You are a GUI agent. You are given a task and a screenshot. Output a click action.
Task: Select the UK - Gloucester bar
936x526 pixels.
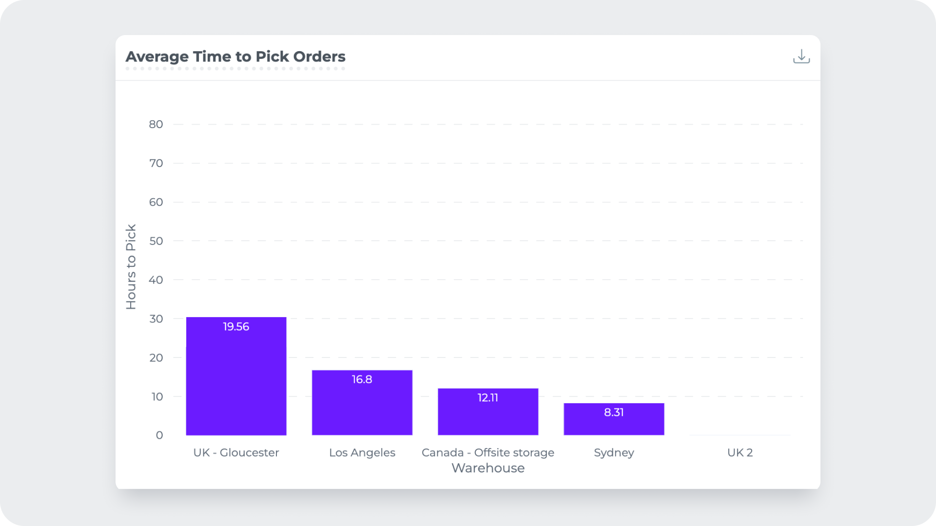click(236, 375)
